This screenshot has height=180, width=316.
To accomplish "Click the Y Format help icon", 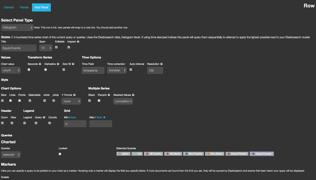I will tap(74, 95).
